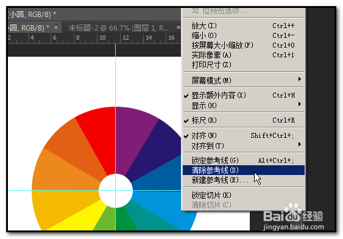343x239 pixels.
Task: Close the 未标题-2 document tab
Action: pos(179,27)
